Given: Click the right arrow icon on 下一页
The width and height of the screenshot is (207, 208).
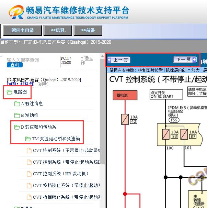Looking at the screenshot, I should pyautogui.click(x=194, y=59).
